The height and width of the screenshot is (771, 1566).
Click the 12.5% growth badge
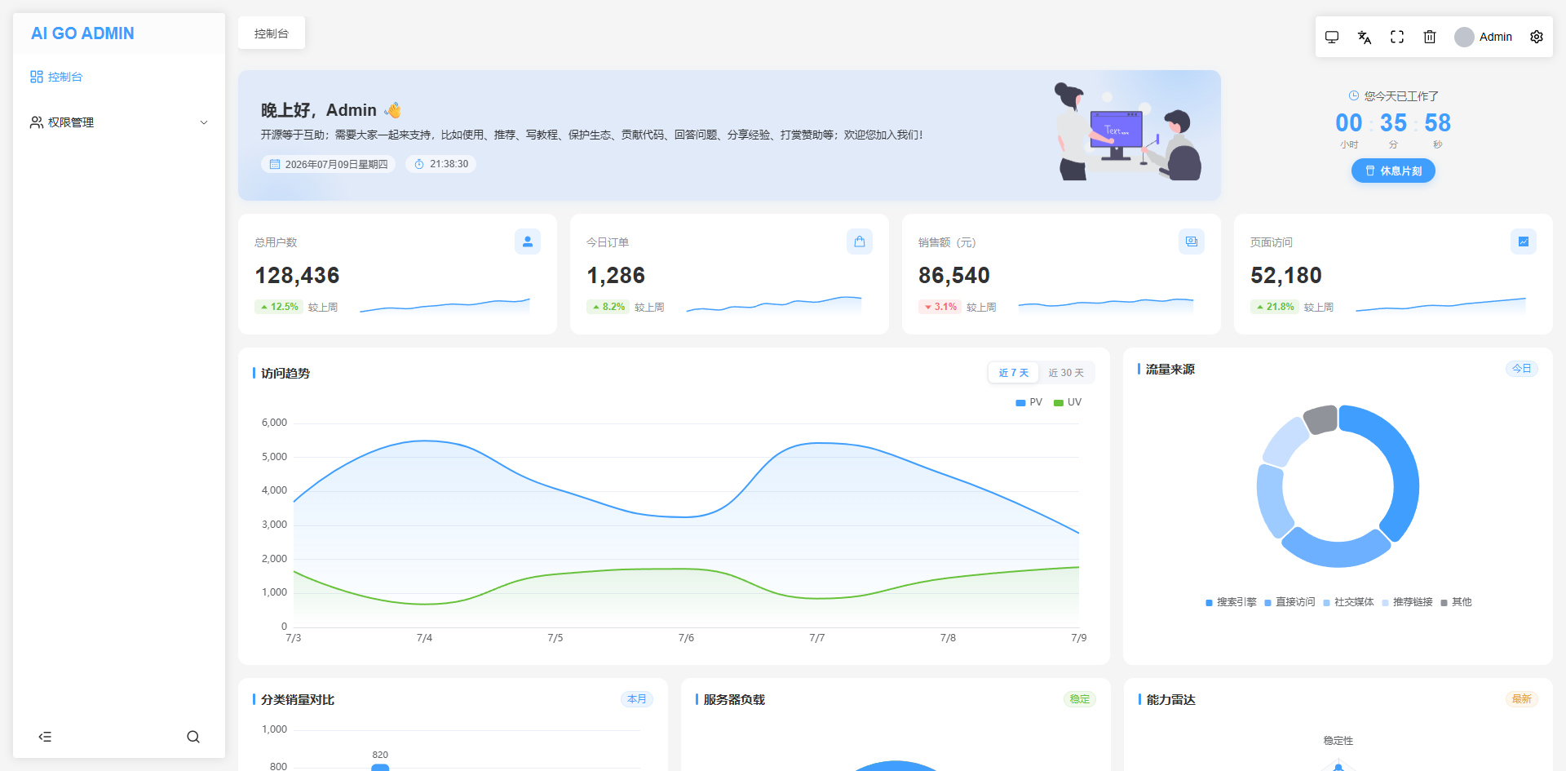pyautogui.click(x=279, y=307)
